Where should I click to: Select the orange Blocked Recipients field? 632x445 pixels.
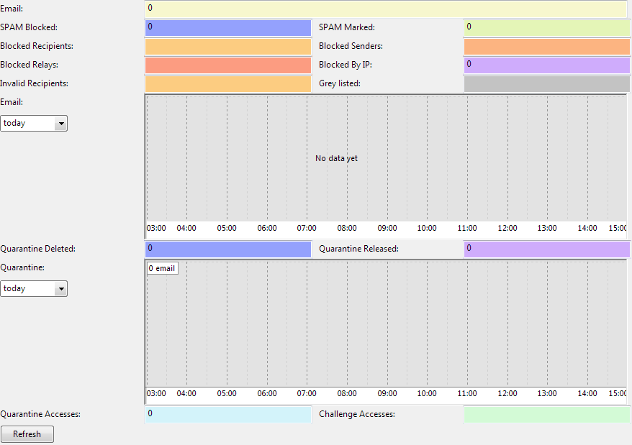tap(227, 47)
